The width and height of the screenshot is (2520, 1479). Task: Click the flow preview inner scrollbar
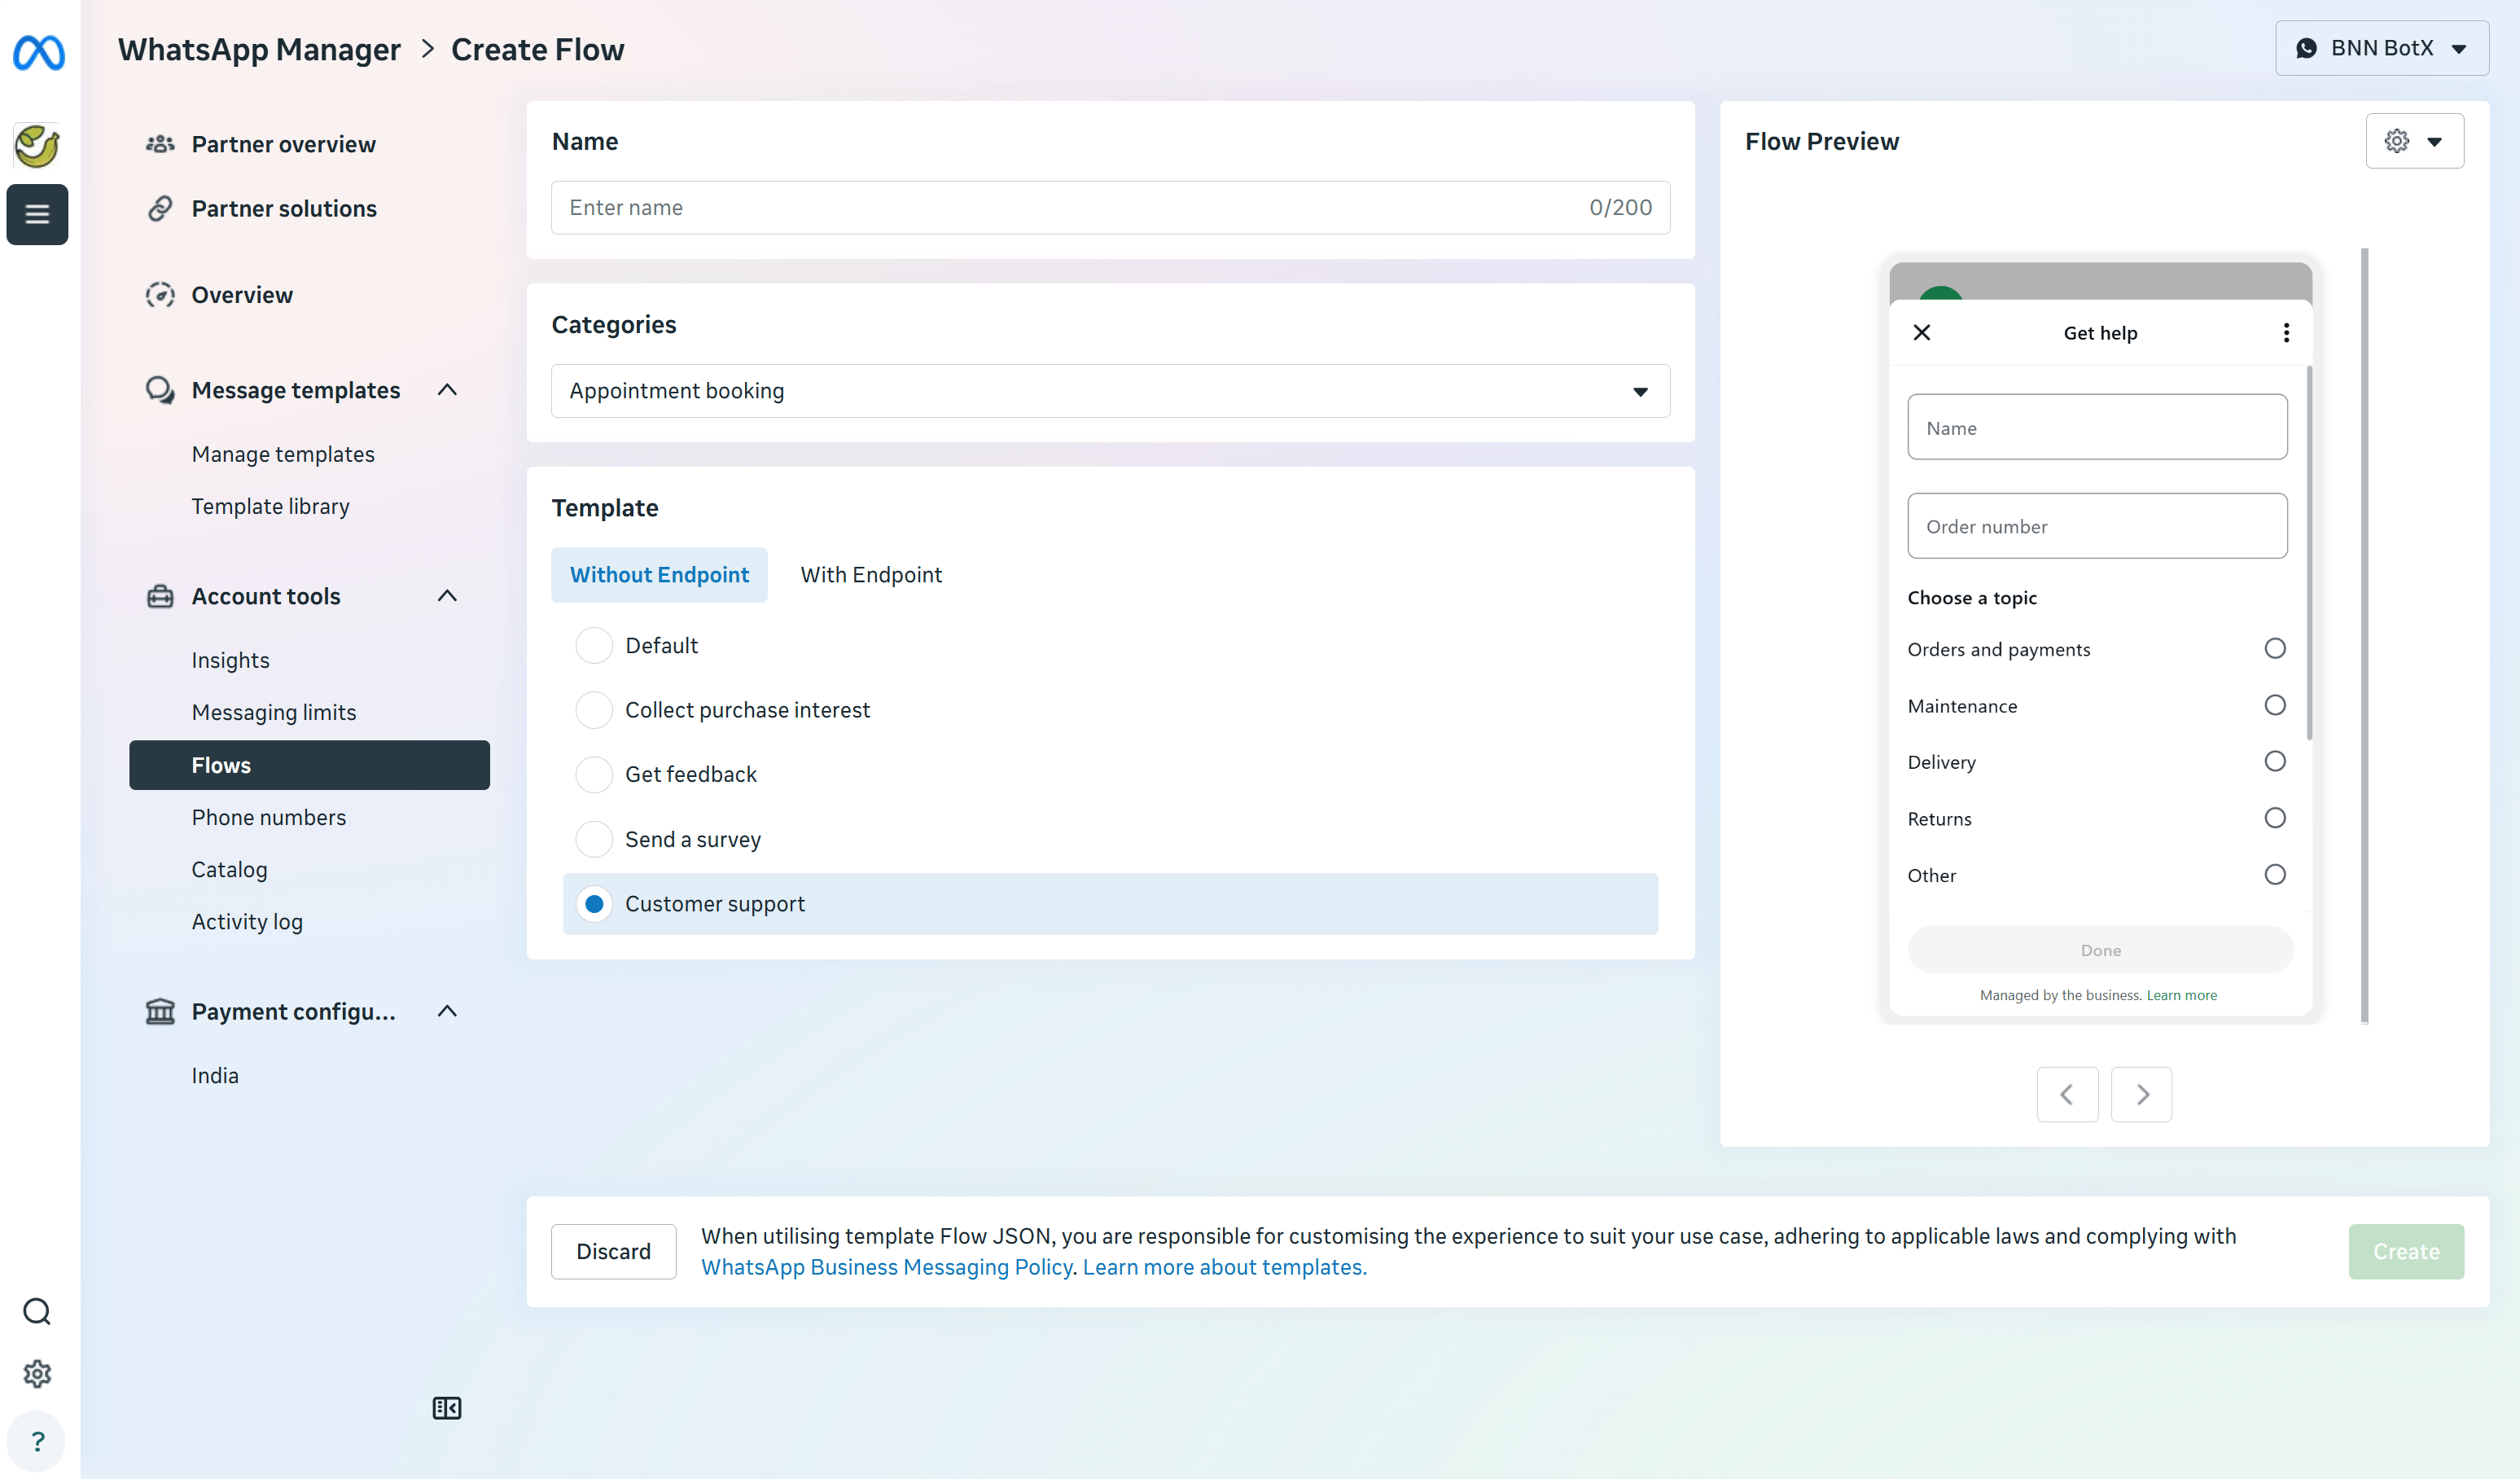2309,553
